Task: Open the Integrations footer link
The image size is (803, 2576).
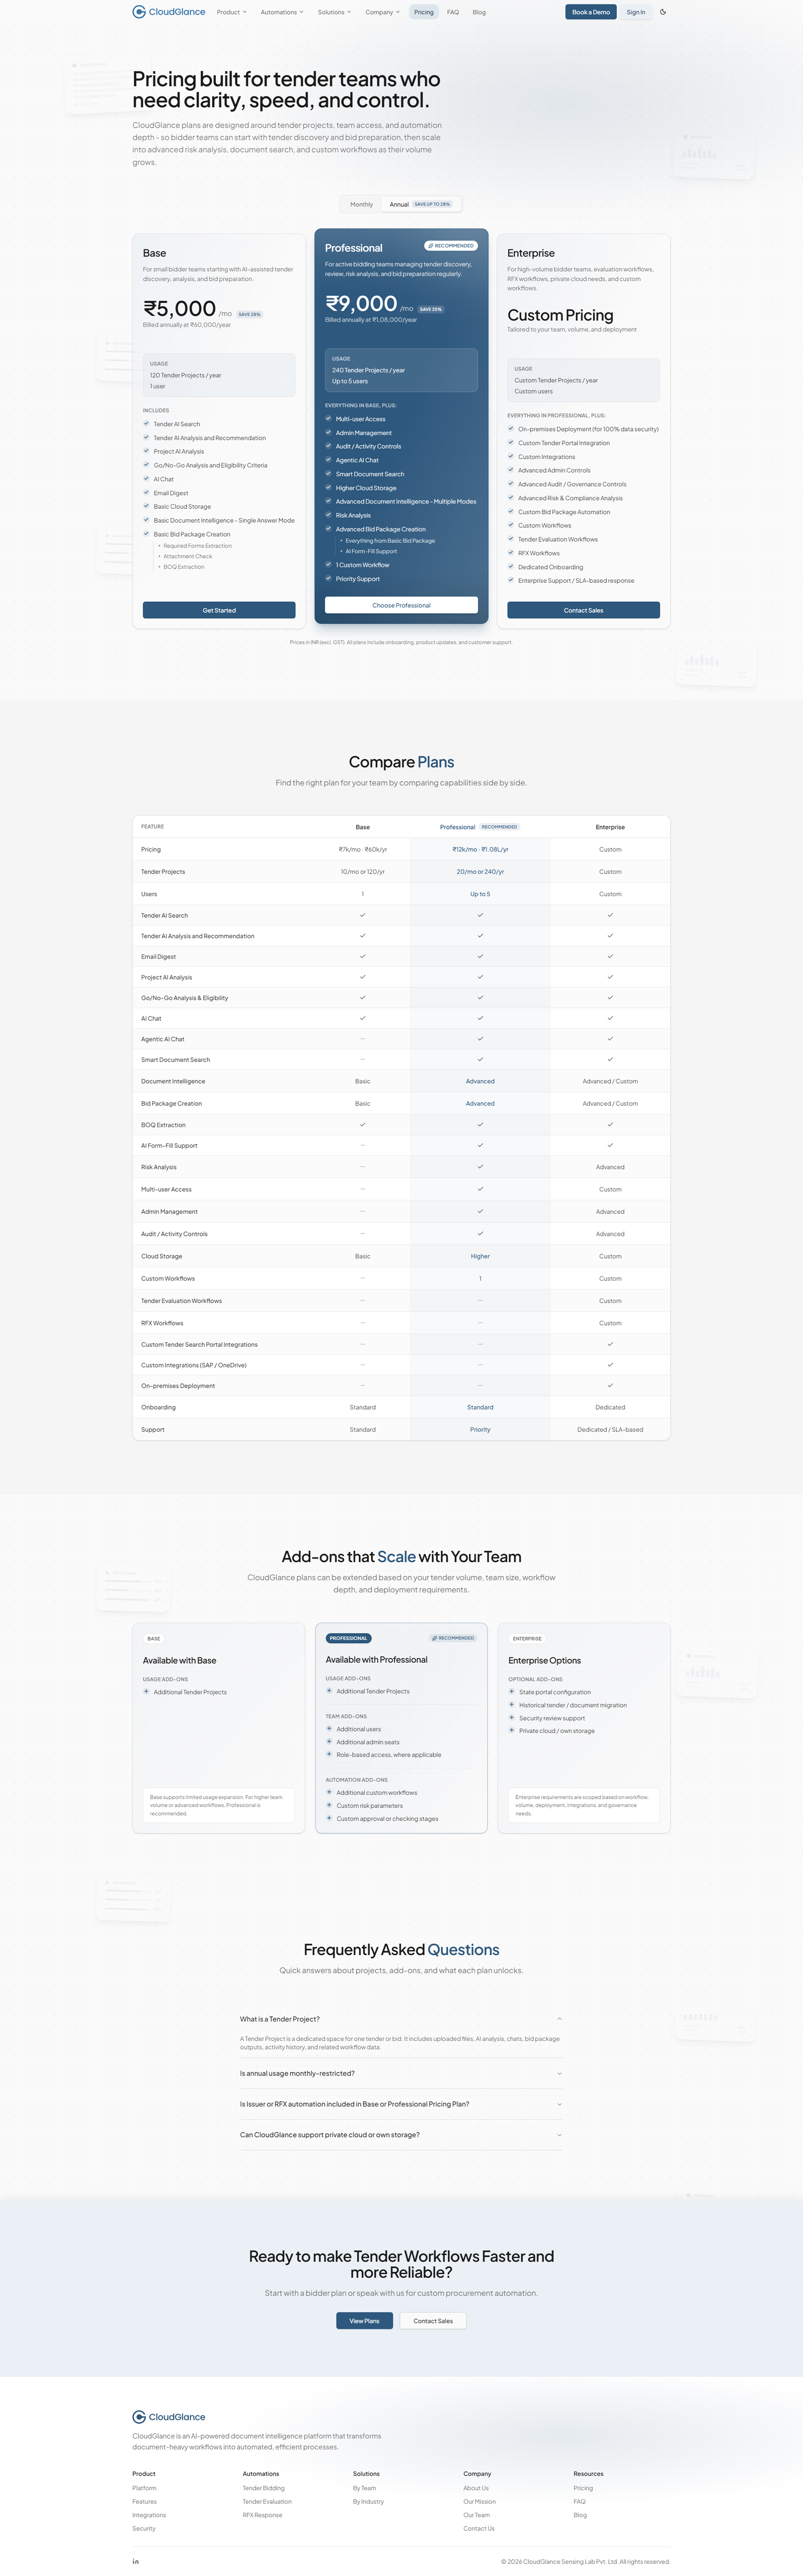Action: click(x=149, y=2515)
